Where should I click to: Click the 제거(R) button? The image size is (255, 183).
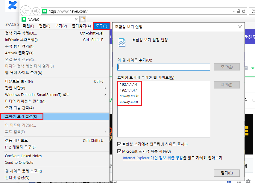(x=227, y=85)
